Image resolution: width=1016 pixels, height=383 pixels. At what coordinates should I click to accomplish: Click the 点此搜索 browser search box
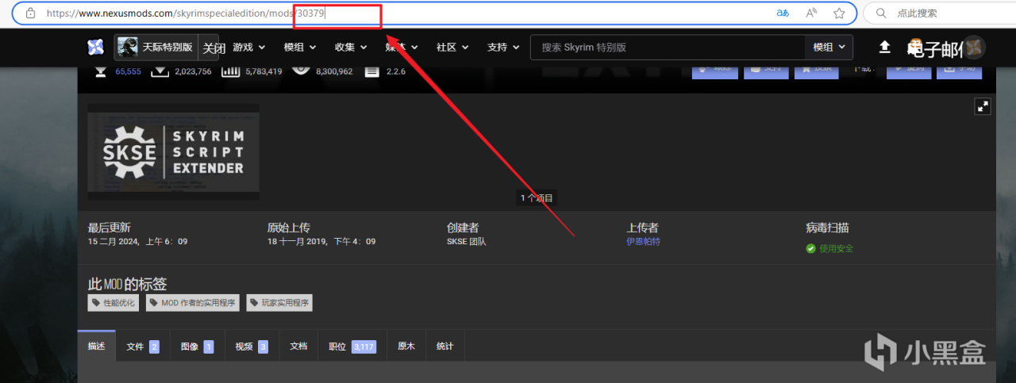point(940,13)
